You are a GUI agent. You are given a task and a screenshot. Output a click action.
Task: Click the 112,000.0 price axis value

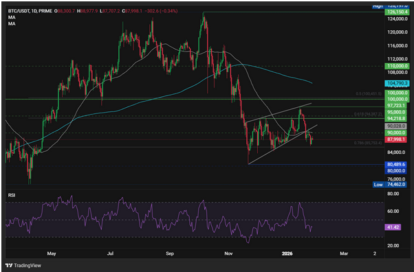pos(397,59)
